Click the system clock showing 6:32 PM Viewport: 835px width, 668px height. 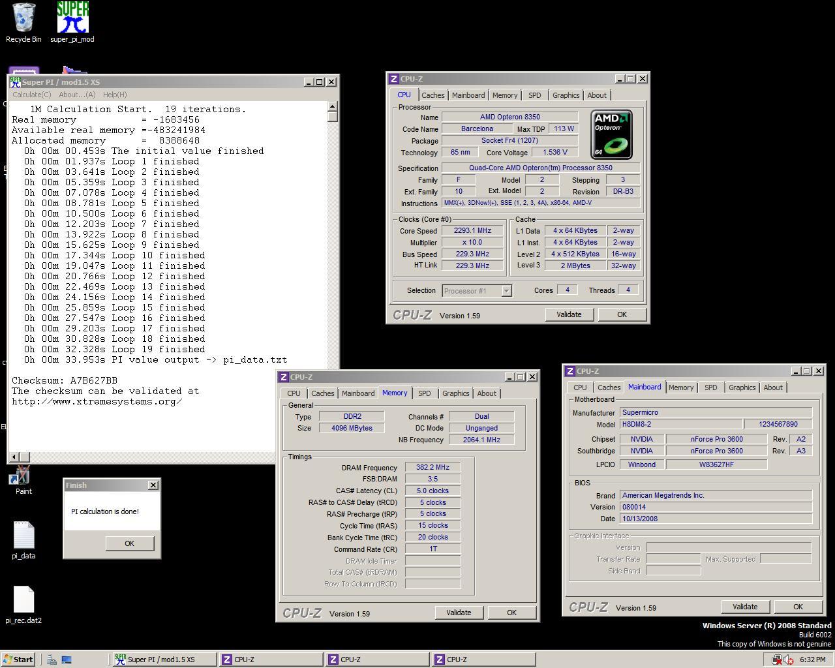pyautogui.click(x=812, y=660)
